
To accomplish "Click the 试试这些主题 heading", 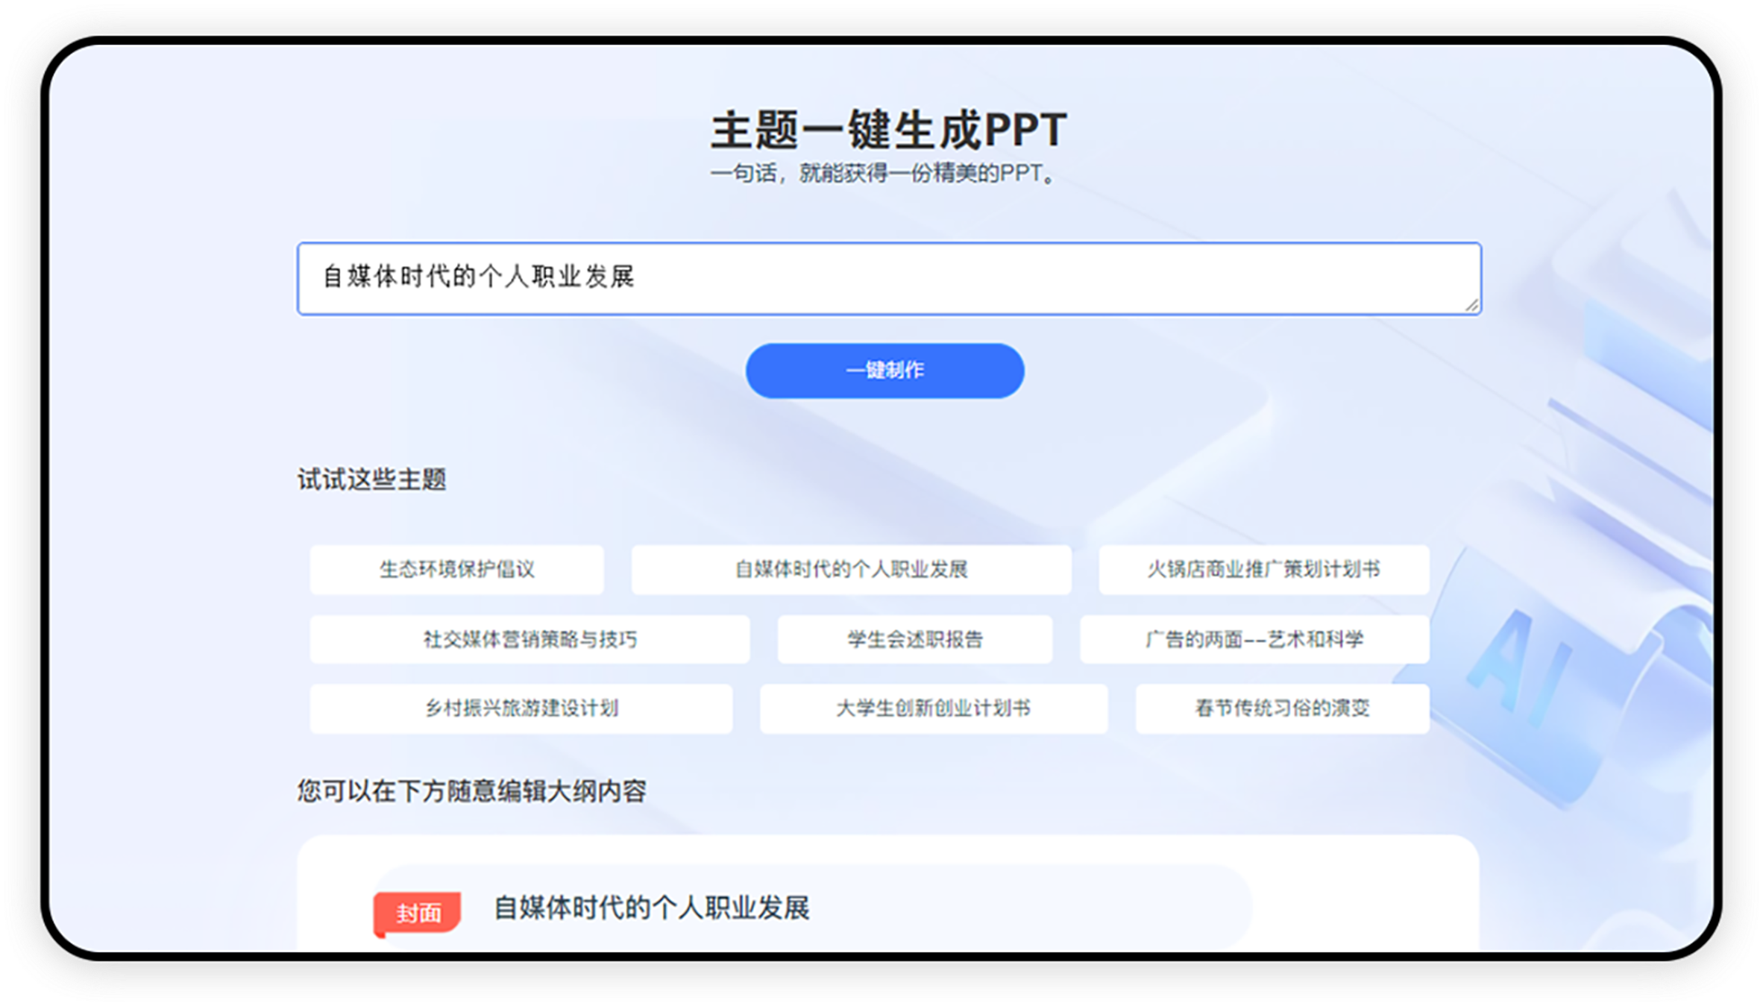I will click(x=371, y=480).
